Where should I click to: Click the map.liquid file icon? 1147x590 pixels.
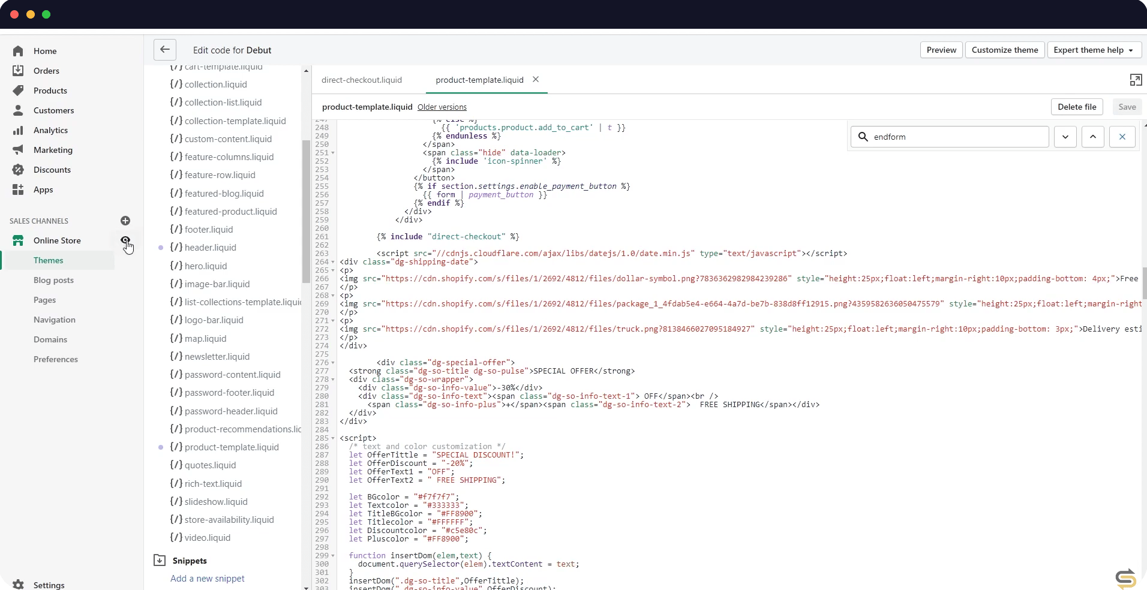[x=176, y=338]
